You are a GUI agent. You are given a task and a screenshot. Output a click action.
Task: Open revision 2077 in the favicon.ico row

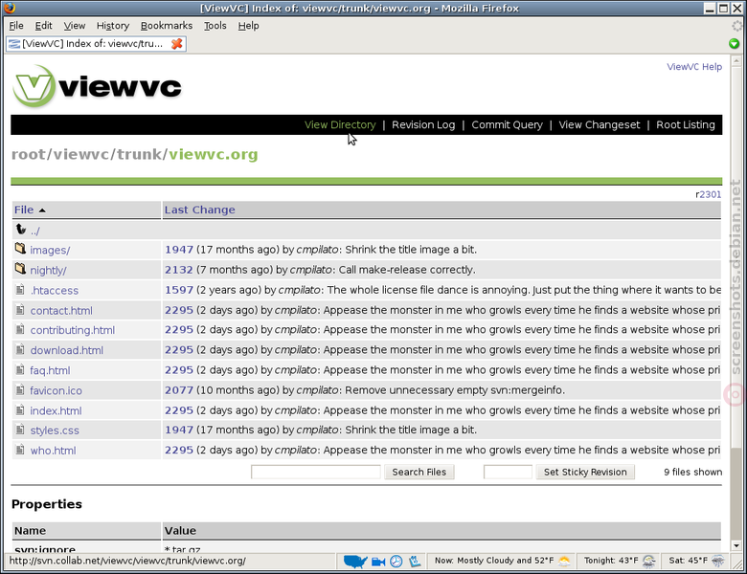(179, 390)
